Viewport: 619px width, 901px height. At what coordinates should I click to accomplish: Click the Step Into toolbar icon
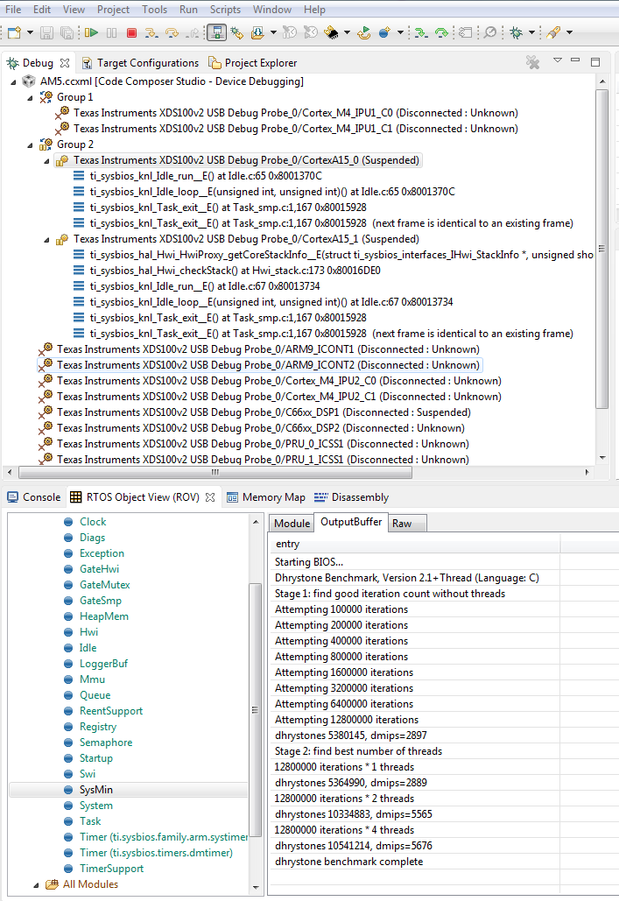[151, 33]
